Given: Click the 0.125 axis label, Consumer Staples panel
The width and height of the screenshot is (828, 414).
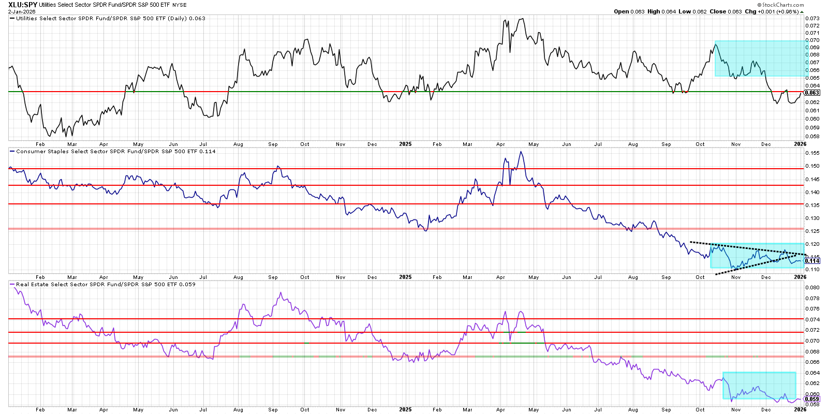Looking at the screenshot, I should coord(812,231).
